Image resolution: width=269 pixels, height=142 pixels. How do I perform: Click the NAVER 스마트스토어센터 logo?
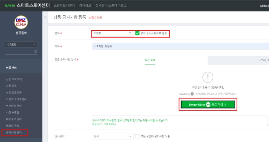[x=27, y=5]
